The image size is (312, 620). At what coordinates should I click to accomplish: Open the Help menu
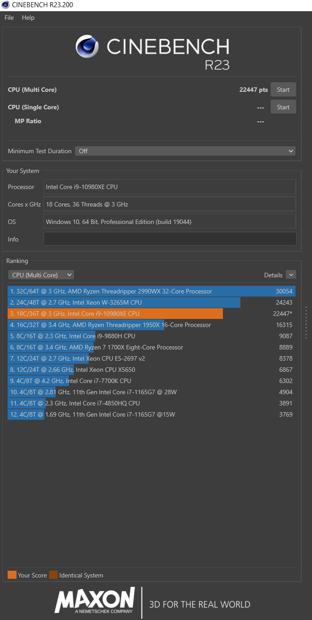tap(28, 17)
